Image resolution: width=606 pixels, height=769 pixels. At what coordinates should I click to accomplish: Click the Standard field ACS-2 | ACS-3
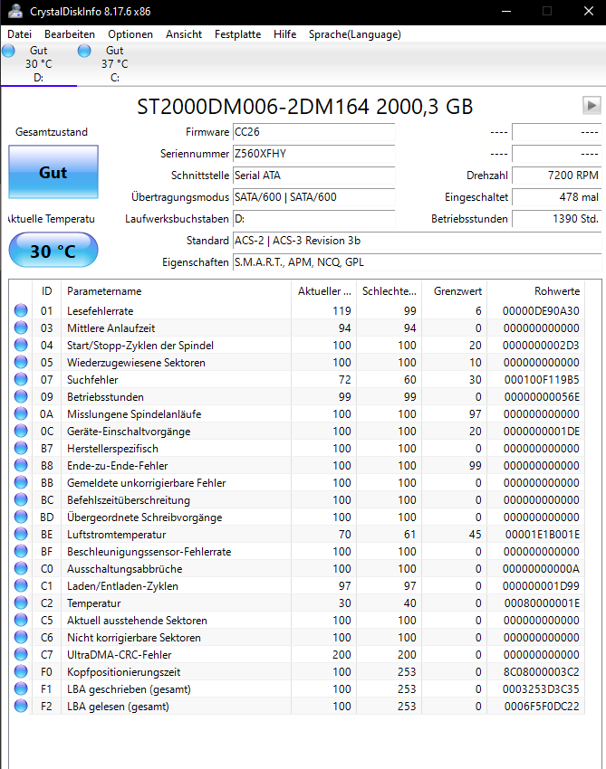tap(417, 241)
